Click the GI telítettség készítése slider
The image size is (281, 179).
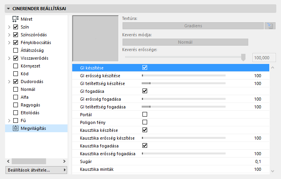tap(183, 83)
